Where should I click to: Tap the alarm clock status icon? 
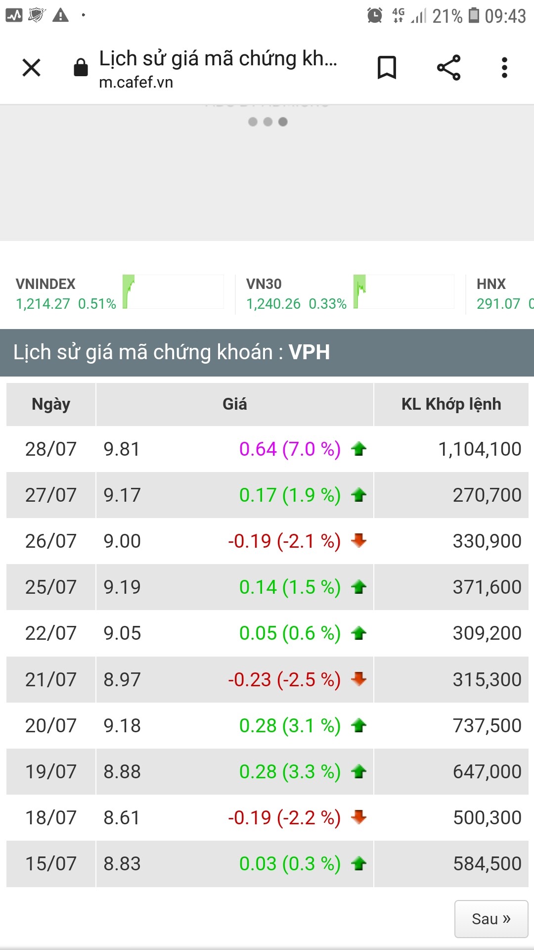pyautogui.click(x=375, y=16)
